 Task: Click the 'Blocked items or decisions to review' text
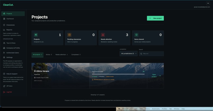pos(104,80)
